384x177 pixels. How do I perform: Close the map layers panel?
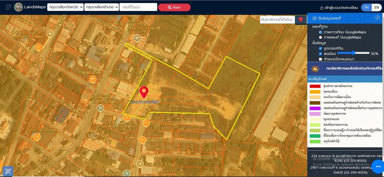[x=377, y=18]
